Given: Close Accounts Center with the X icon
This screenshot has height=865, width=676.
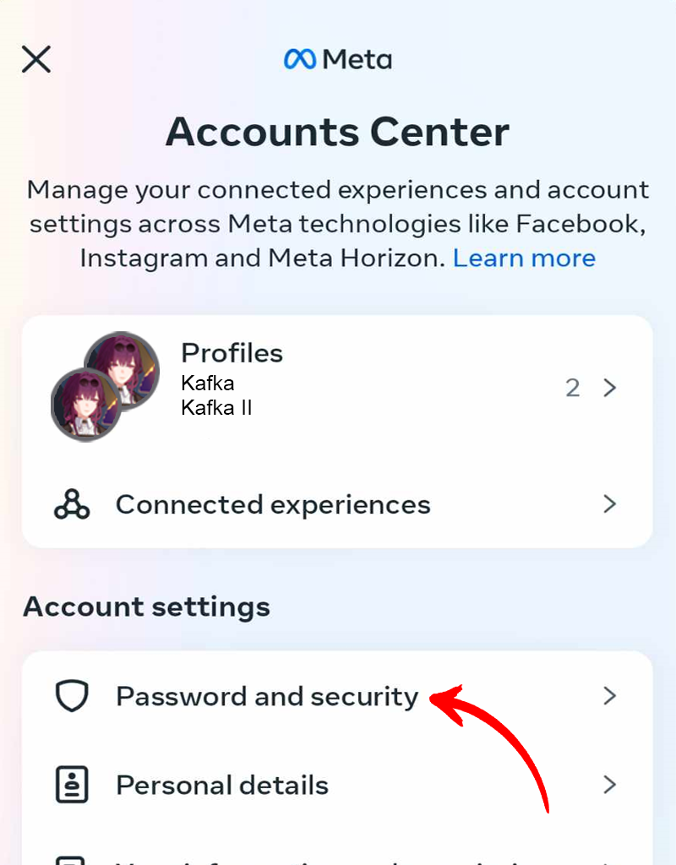Looking at the screenshot, I should pos(36,59).
